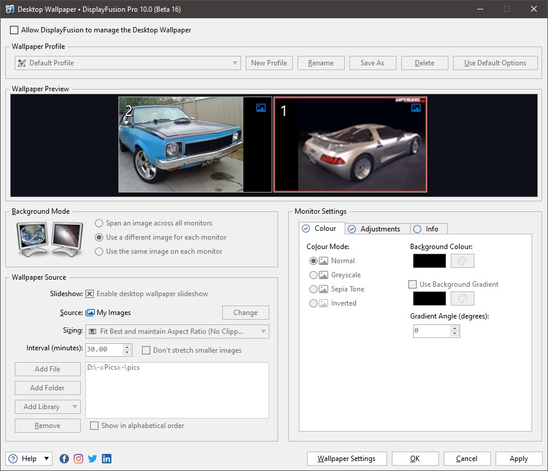The image size is (548, 471).
Task: Click the palette button beside gradient colour
Action: coord(463,298)
